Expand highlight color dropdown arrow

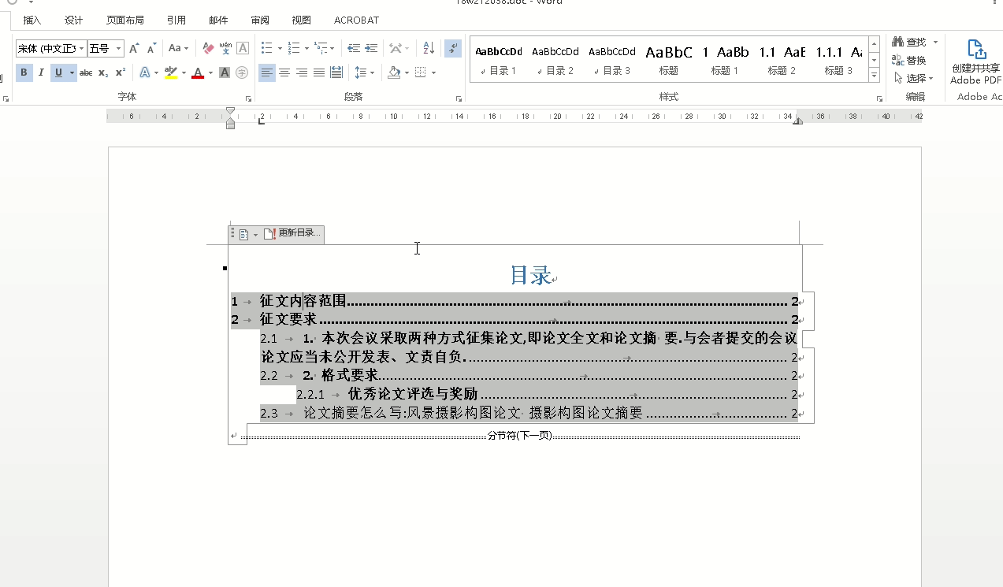point(184,72)
